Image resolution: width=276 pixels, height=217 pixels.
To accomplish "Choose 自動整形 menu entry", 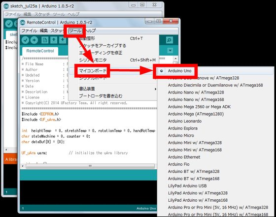I will tap(113, 38).
